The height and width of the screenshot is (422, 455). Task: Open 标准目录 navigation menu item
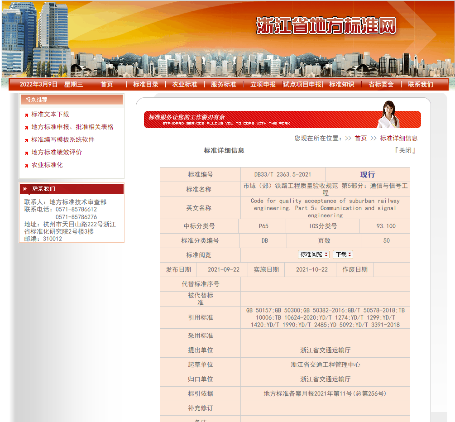coord(146,84)
